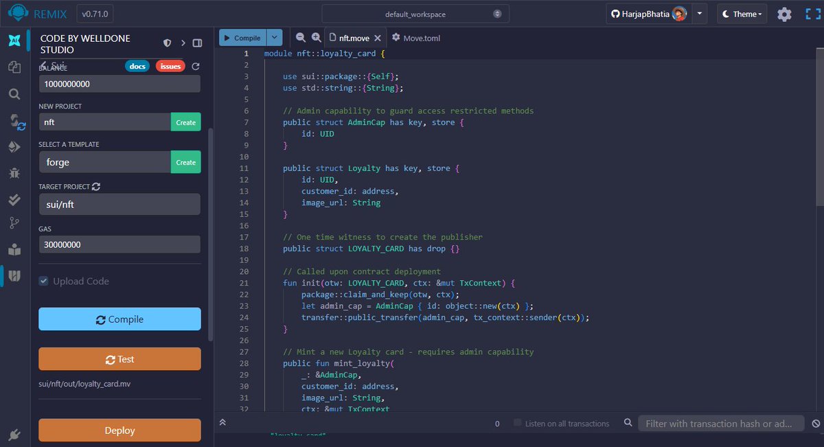Open the GitHub account dropdown arrow
Viewport: 824px width, 447px height.
(x=700, y=14)
